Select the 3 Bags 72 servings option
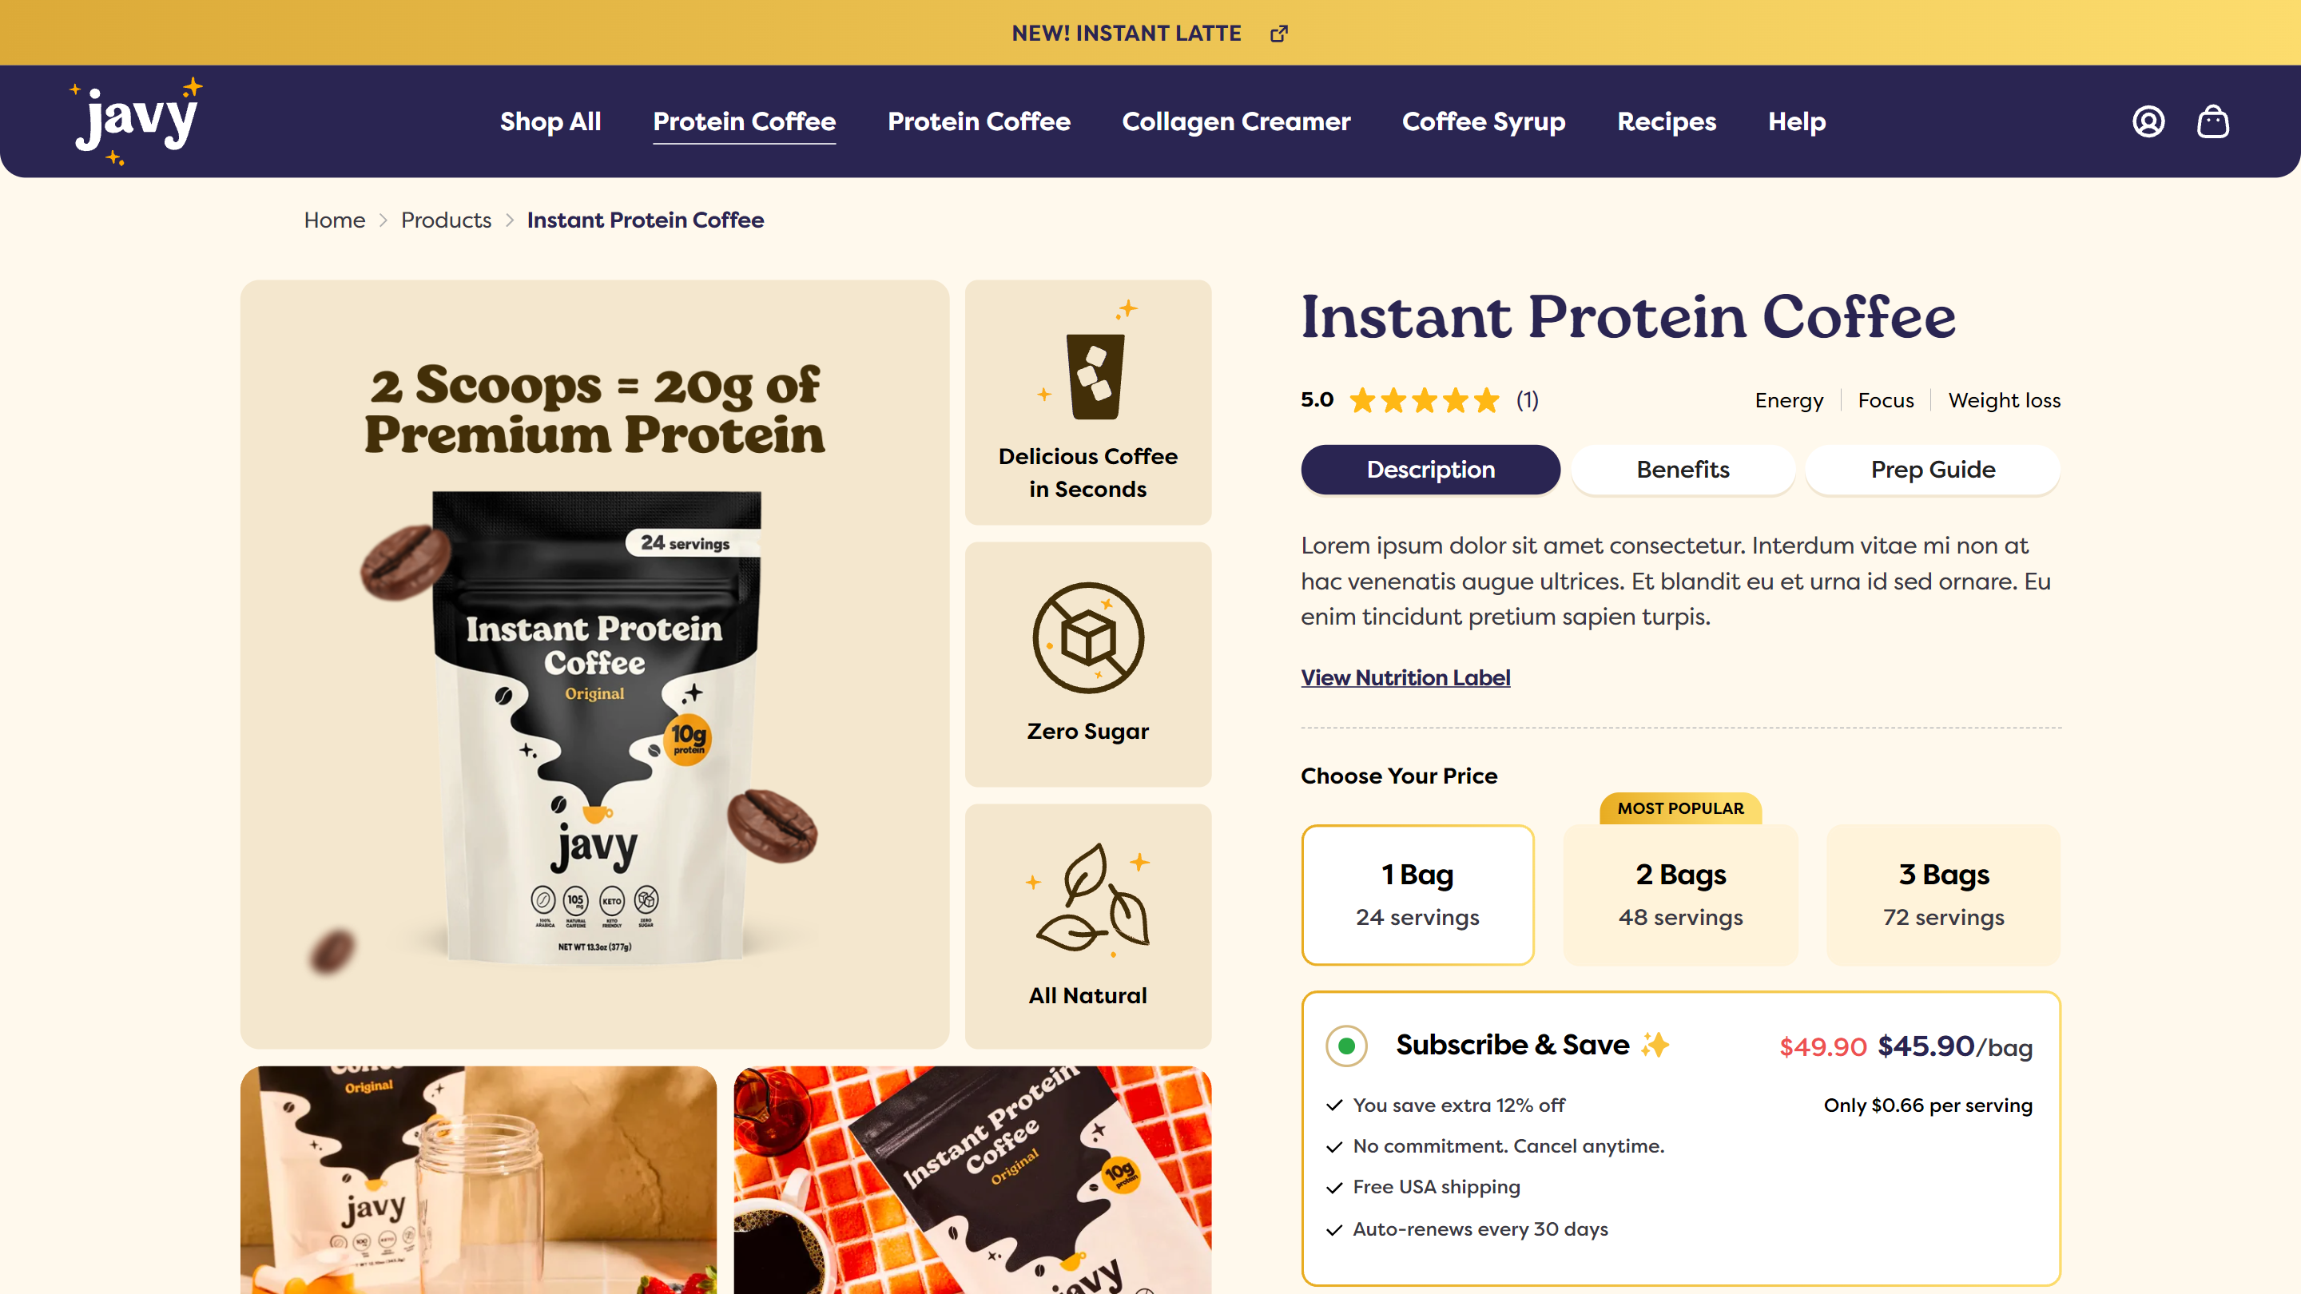Screen dimensions: 2301x1294 tap(1943, 894)
